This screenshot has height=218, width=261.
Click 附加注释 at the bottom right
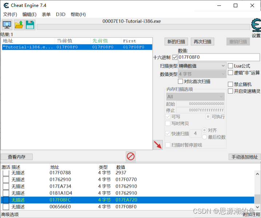[x=251, y=214]
